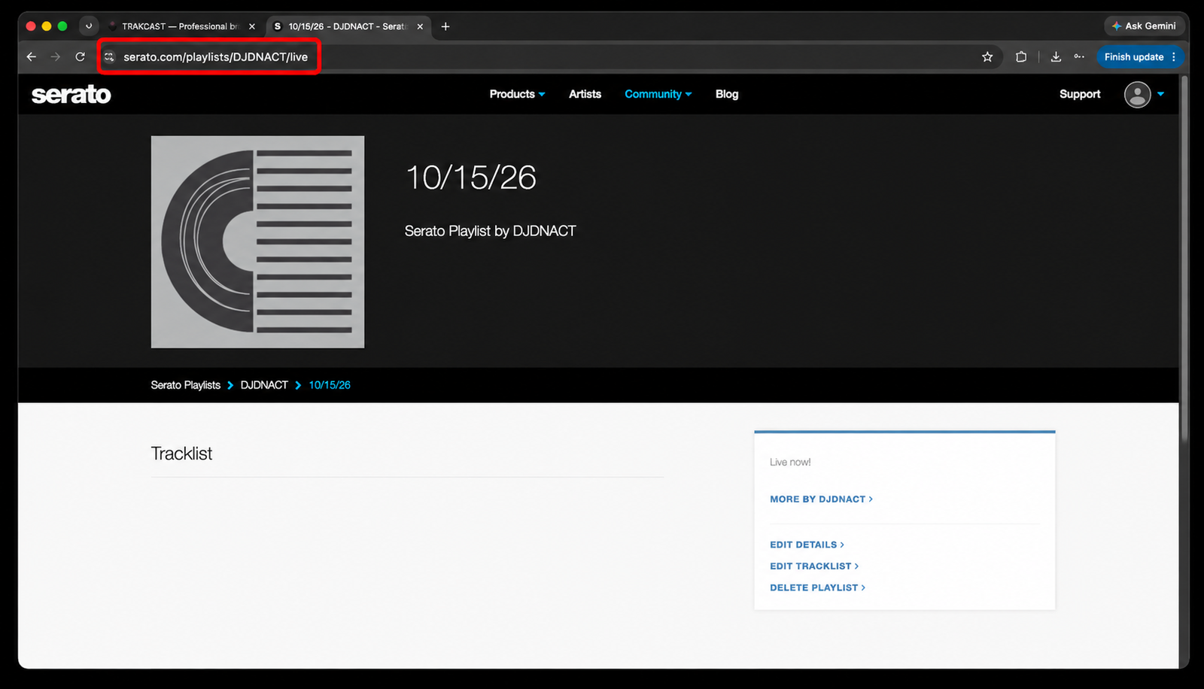Click the Tracklist heading
The height and width of the screenshot is (689, 1204).
tap(181, 454)
